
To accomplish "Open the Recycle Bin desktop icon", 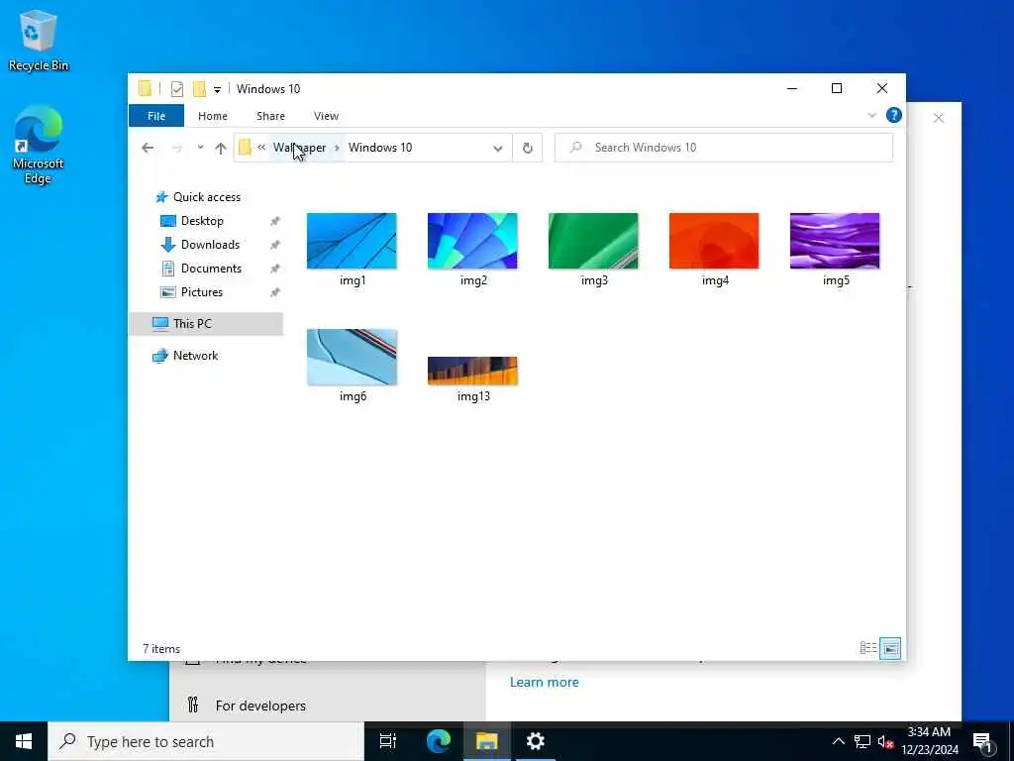I will click(x=39, y=40).
